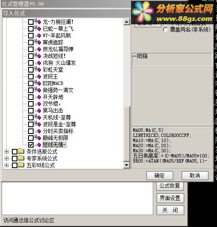Select the 覆盖同名(非系统) radio option
This screenshot has width=217, height=227.
[x=166, y=30]
